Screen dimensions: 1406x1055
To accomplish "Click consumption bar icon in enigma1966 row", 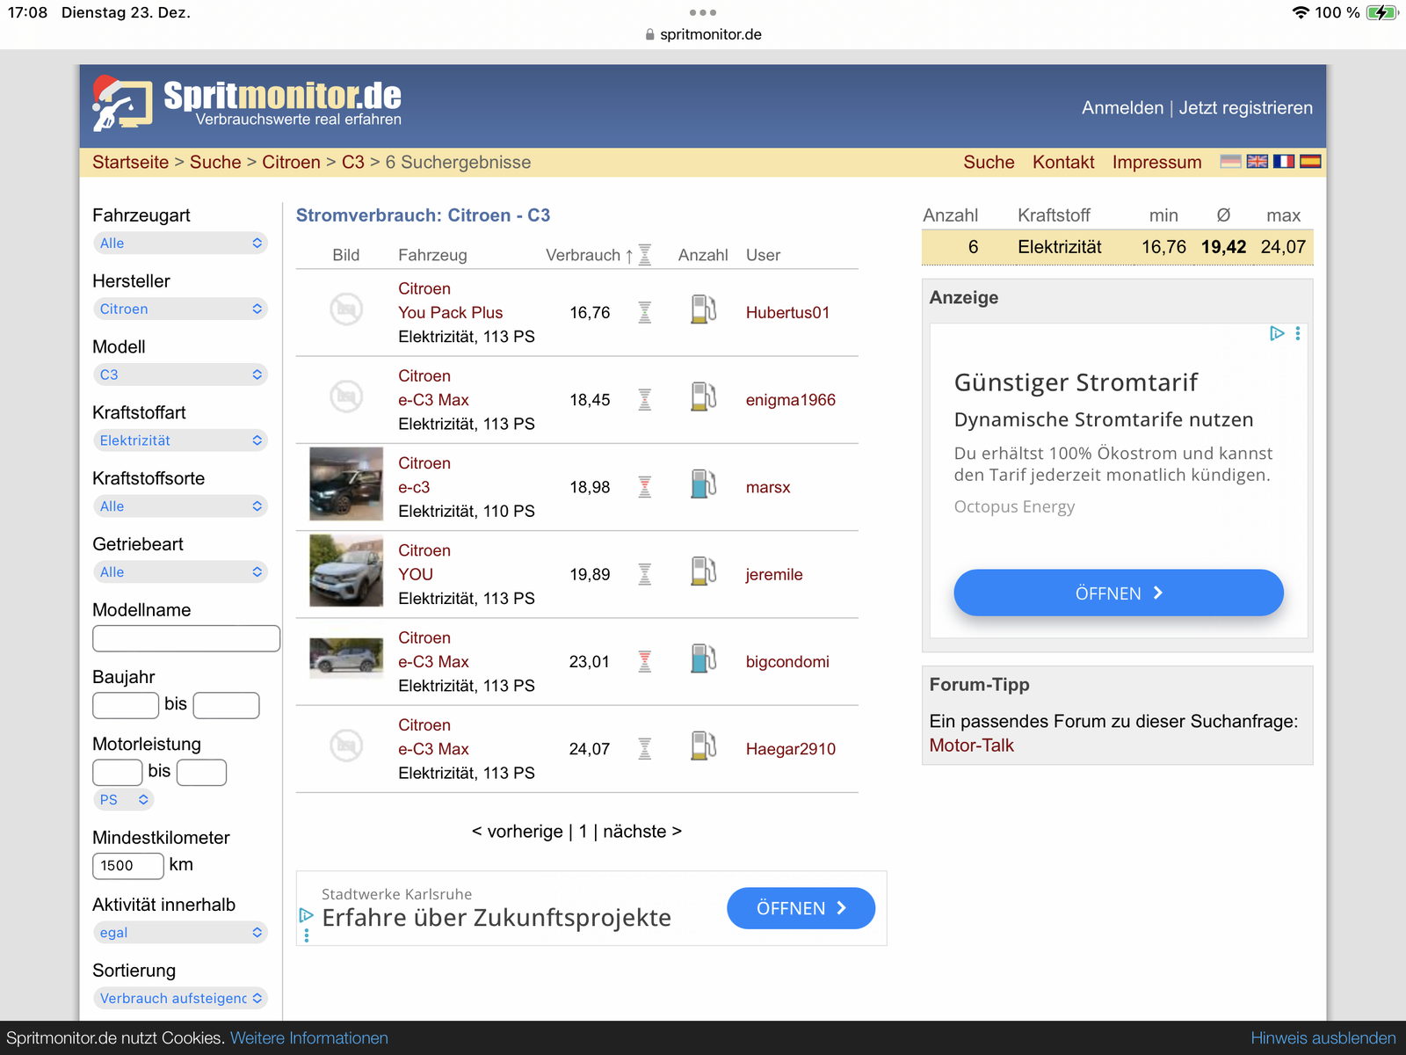I will pyautogui.click(x=645, y=400).
